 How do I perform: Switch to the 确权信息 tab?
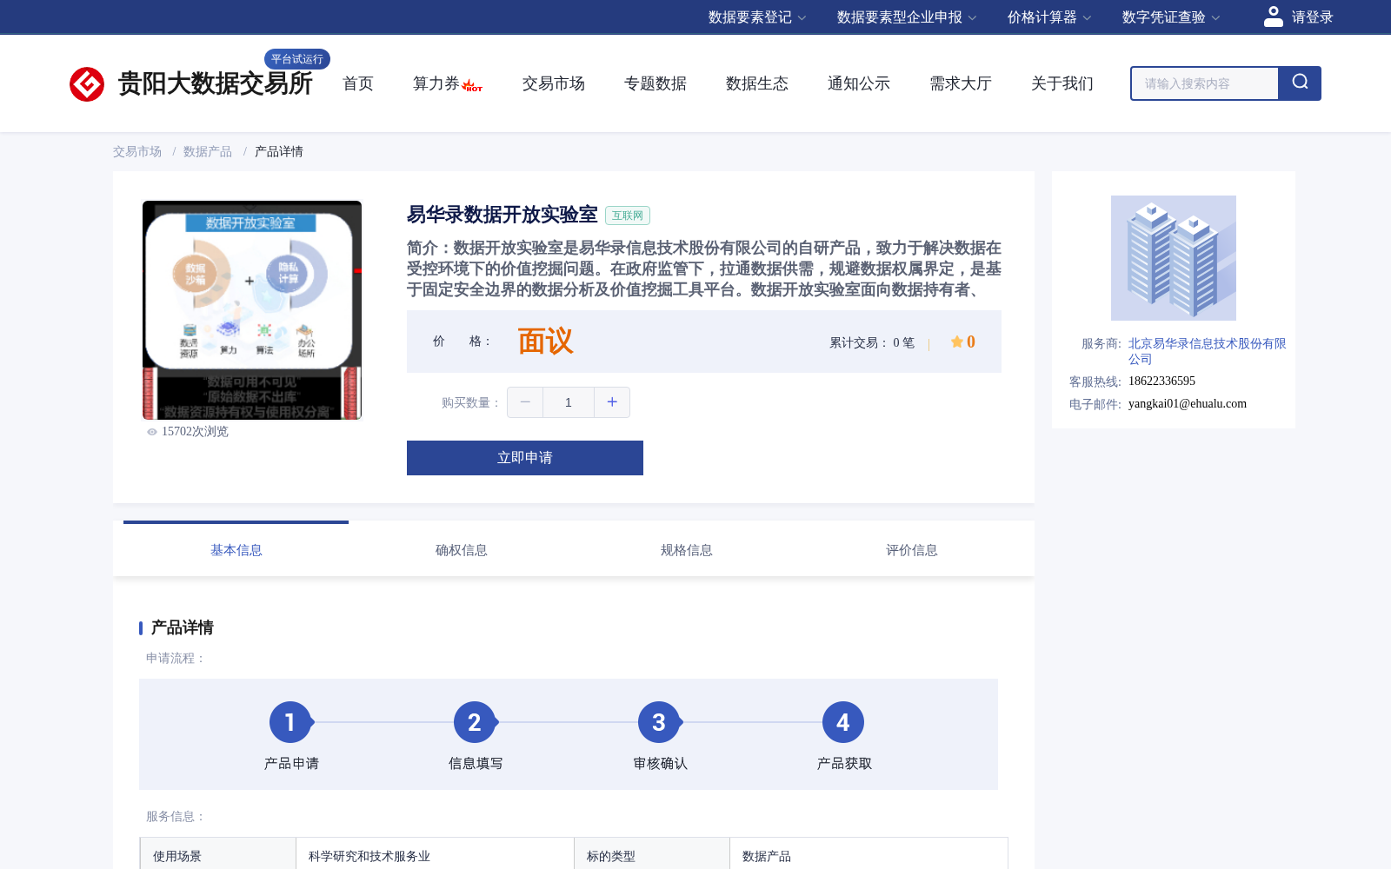click(x=462, y=550)
